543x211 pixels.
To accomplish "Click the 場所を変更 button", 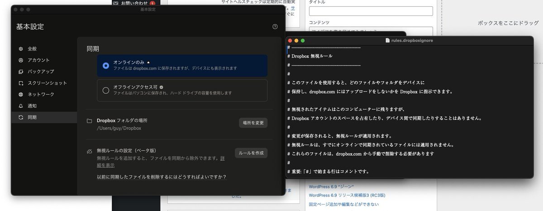I will (x=253, y=123).
